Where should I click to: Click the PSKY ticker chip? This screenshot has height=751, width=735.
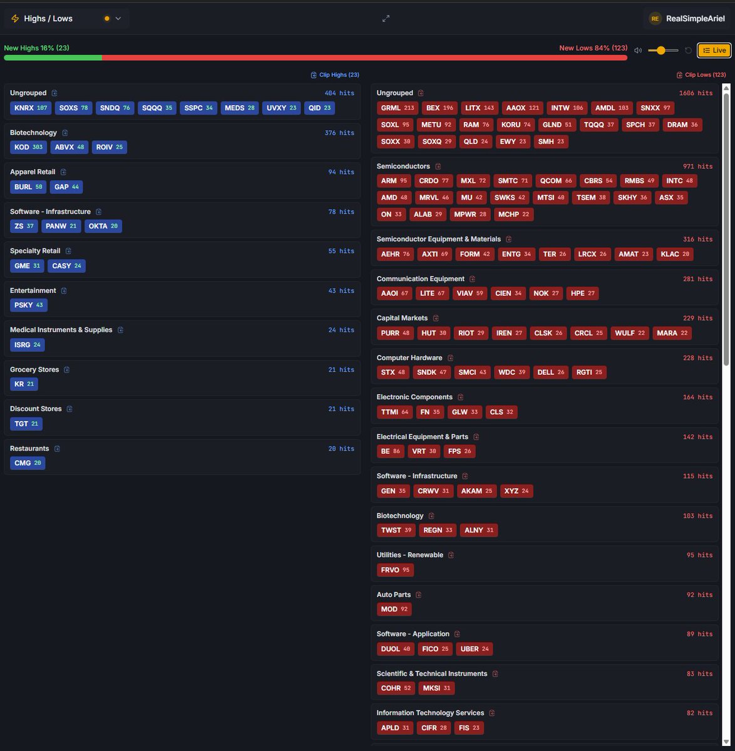coord(29,305)
